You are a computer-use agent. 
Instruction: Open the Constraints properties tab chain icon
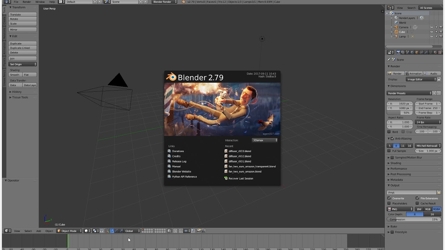point(421,52)
